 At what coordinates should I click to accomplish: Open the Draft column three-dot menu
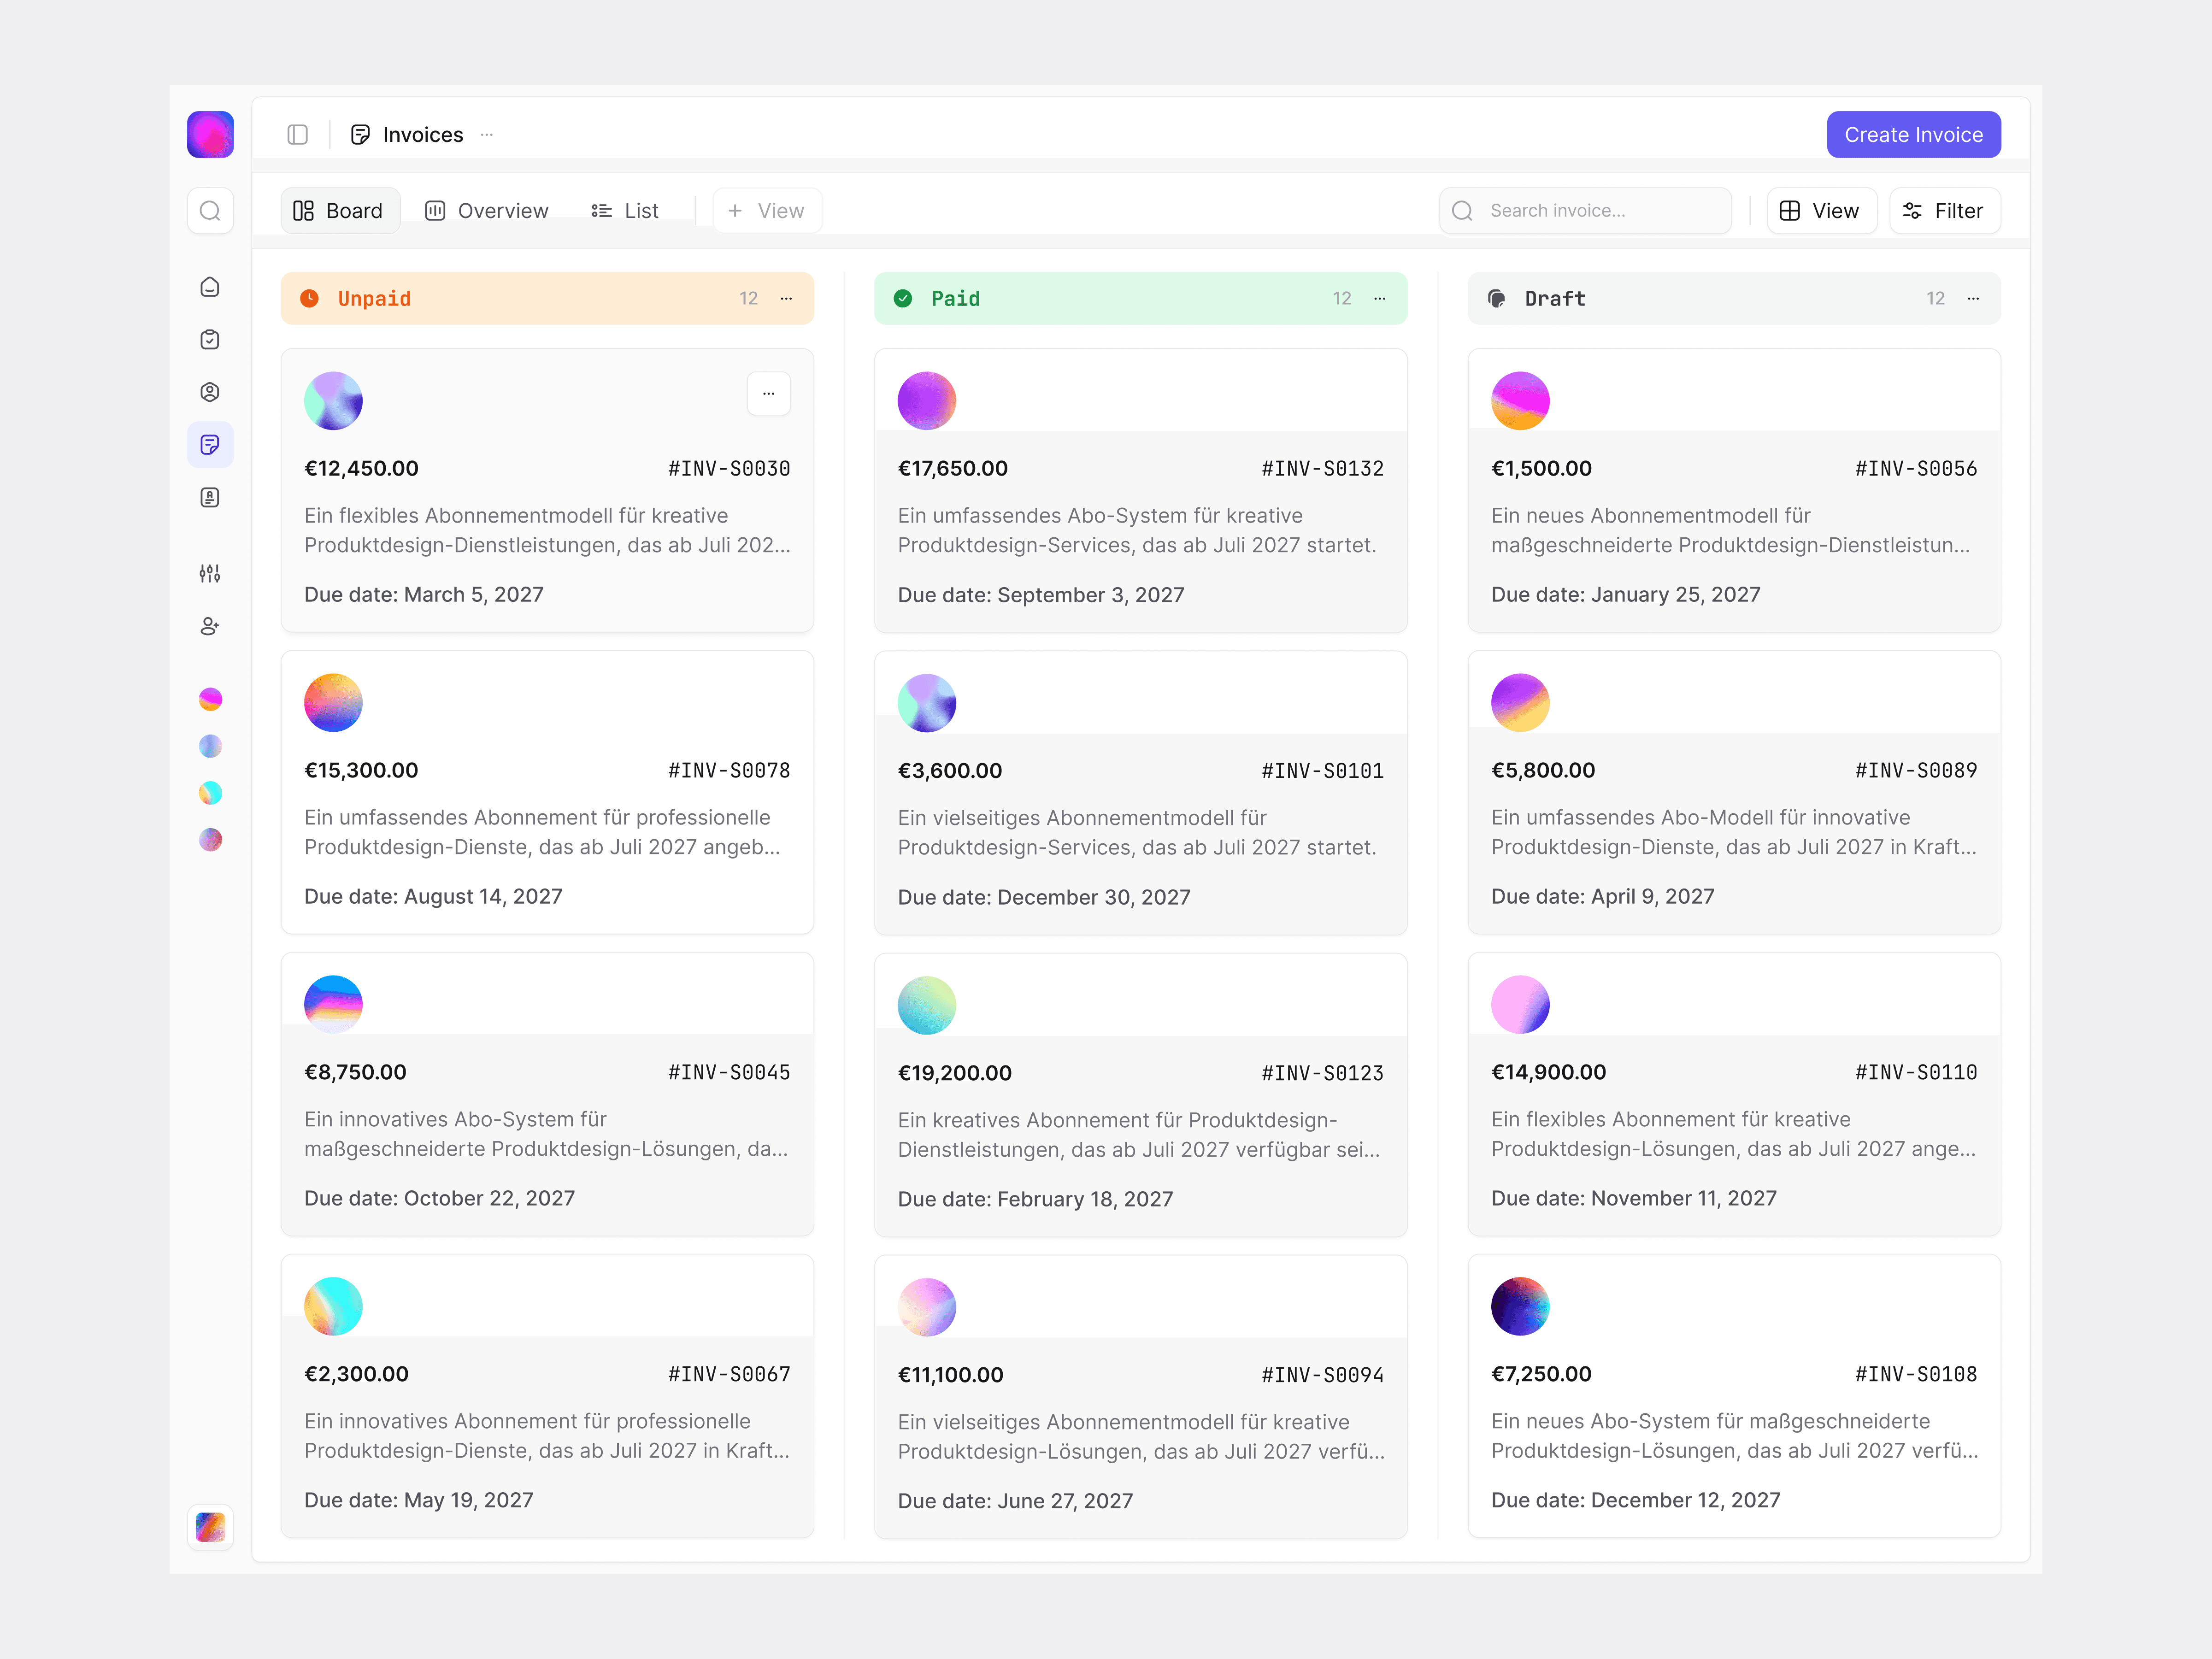tap(1973, 298)
